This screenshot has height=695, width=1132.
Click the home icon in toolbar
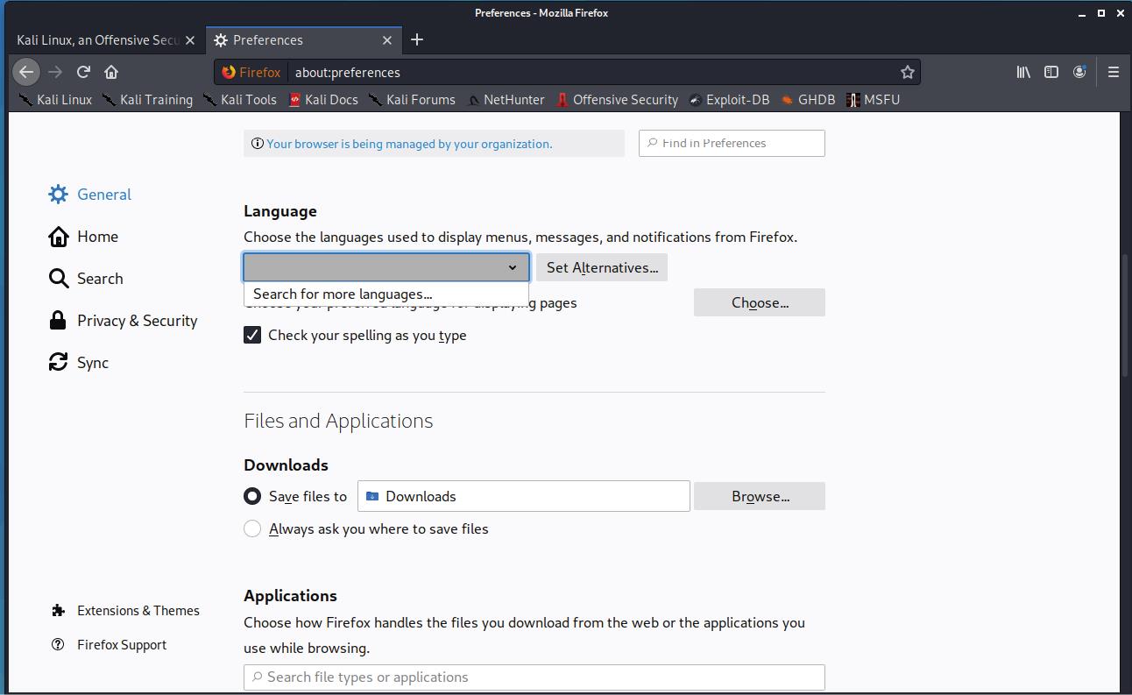coord(111,72)
